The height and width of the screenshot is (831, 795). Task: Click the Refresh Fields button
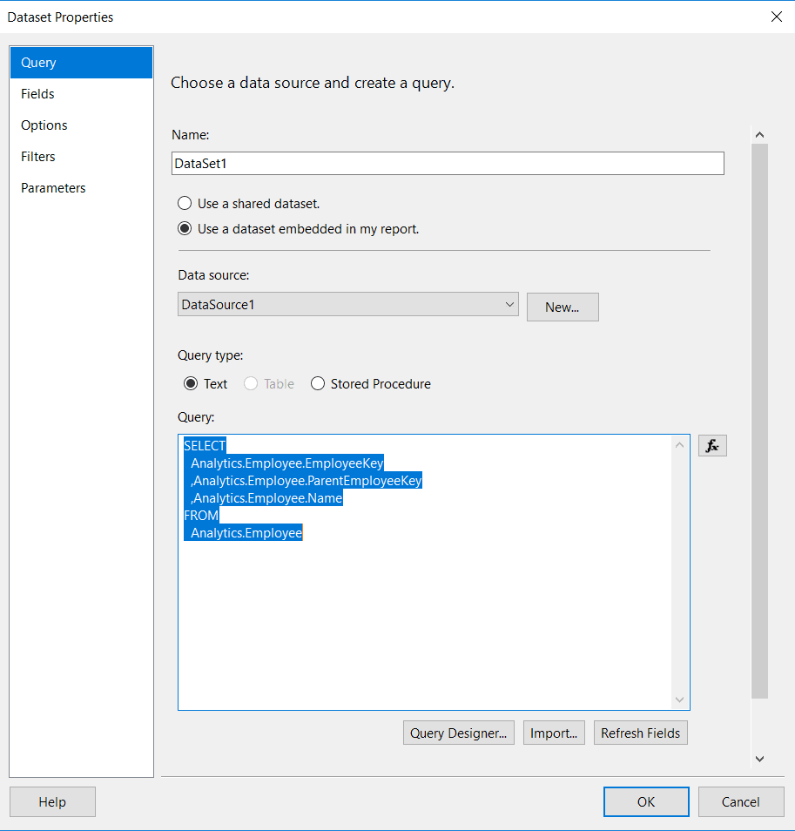tap(640, 733)
